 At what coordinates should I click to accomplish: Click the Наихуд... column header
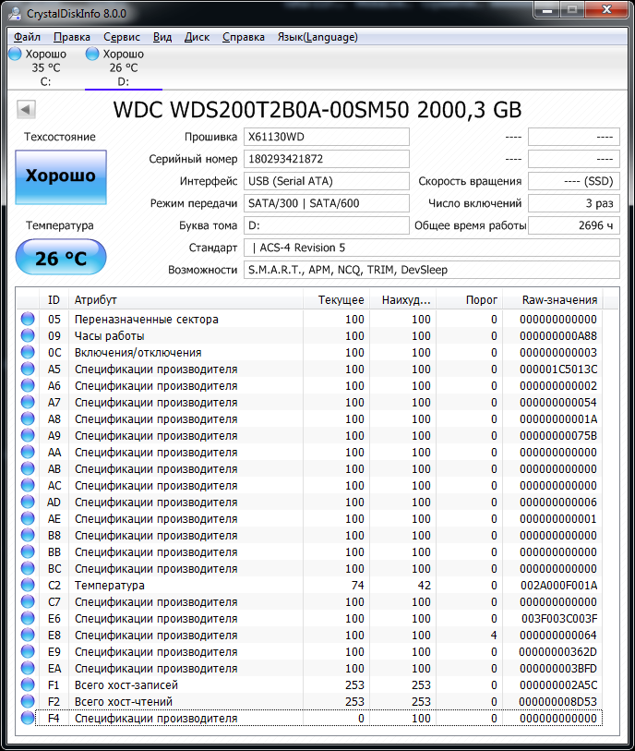[x=403, y=300]
